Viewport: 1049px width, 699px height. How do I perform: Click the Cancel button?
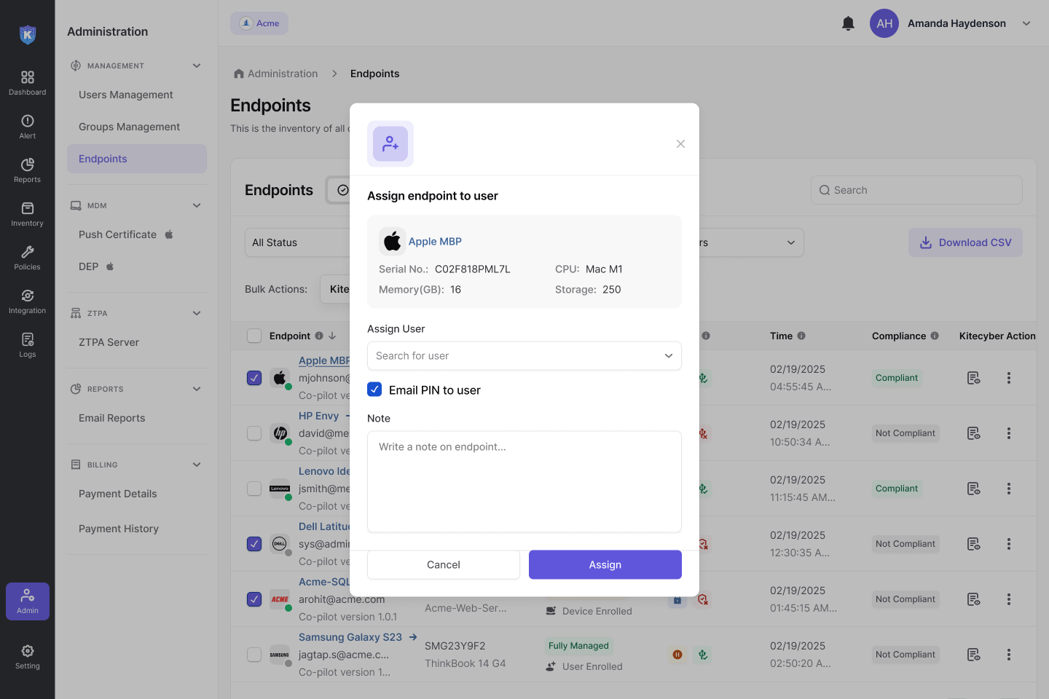(443, 564)
